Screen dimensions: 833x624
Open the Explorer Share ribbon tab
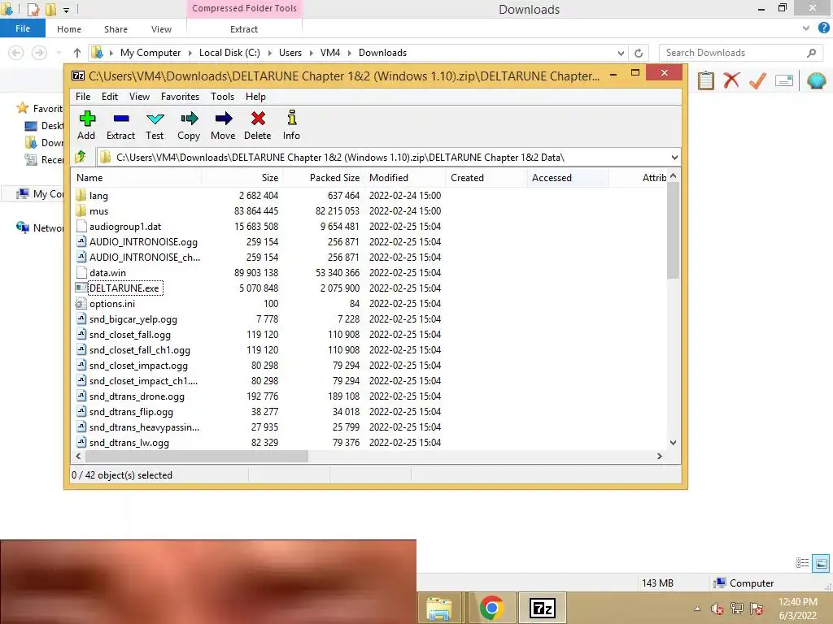pos(116,29)
